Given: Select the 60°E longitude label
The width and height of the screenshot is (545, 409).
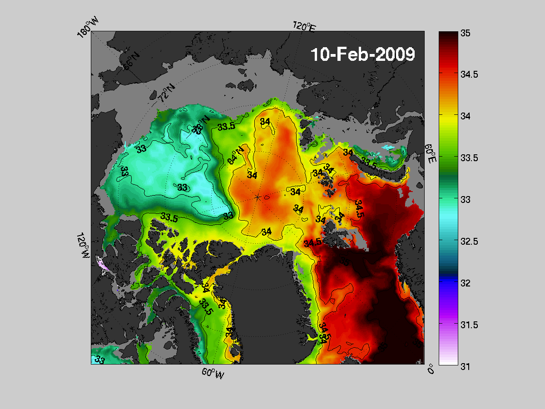Looking at the screenshot, I should 431,154.
